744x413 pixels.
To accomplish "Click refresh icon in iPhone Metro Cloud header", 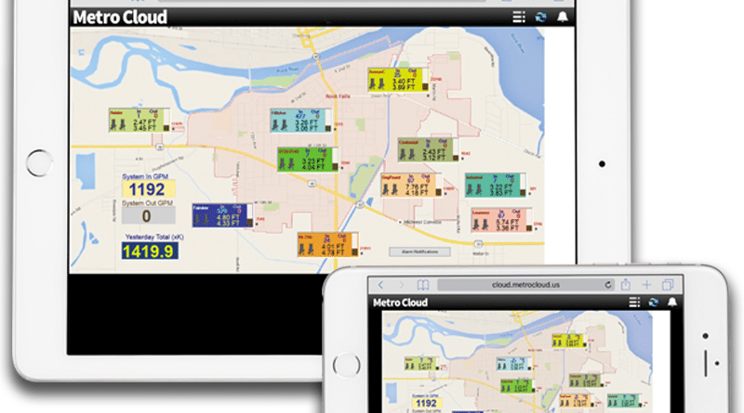I will pos(654,303).
